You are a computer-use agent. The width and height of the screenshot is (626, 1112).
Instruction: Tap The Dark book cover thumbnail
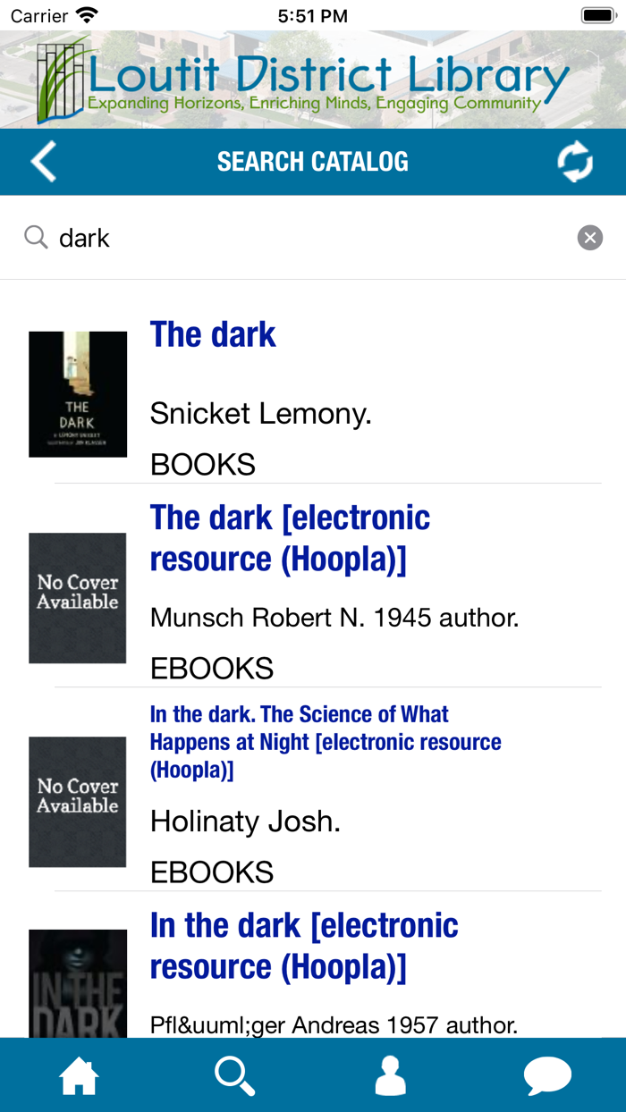click(78, 394)
